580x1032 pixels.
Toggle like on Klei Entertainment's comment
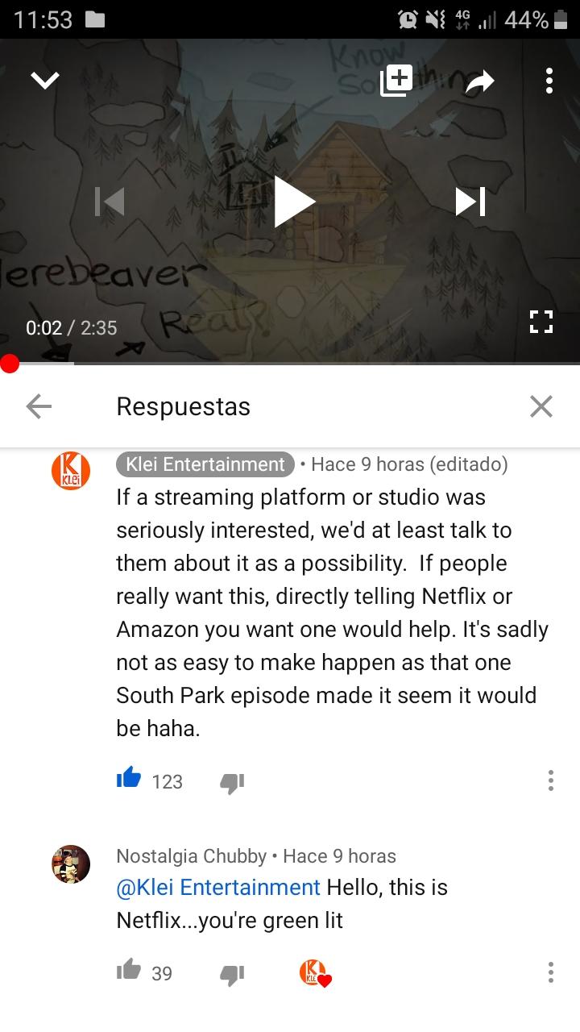[x=129, y=780]
